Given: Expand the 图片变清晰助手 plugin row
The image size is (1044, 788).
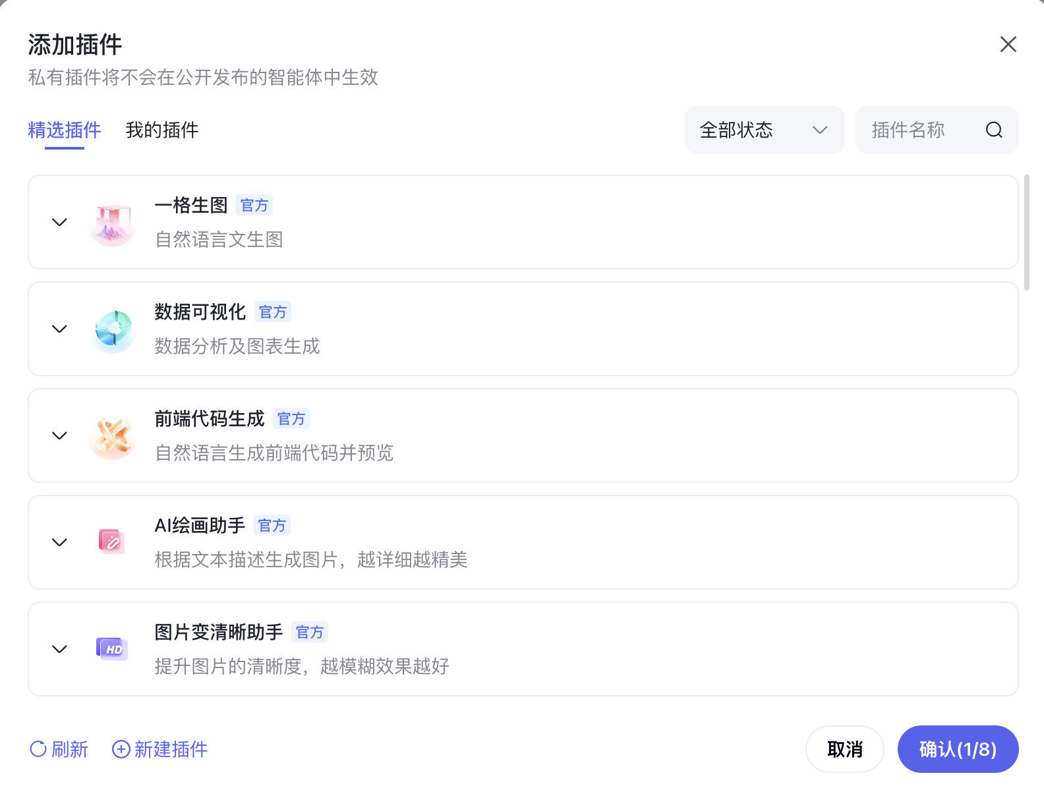Looking at the screenshot, I should [59, 649].
